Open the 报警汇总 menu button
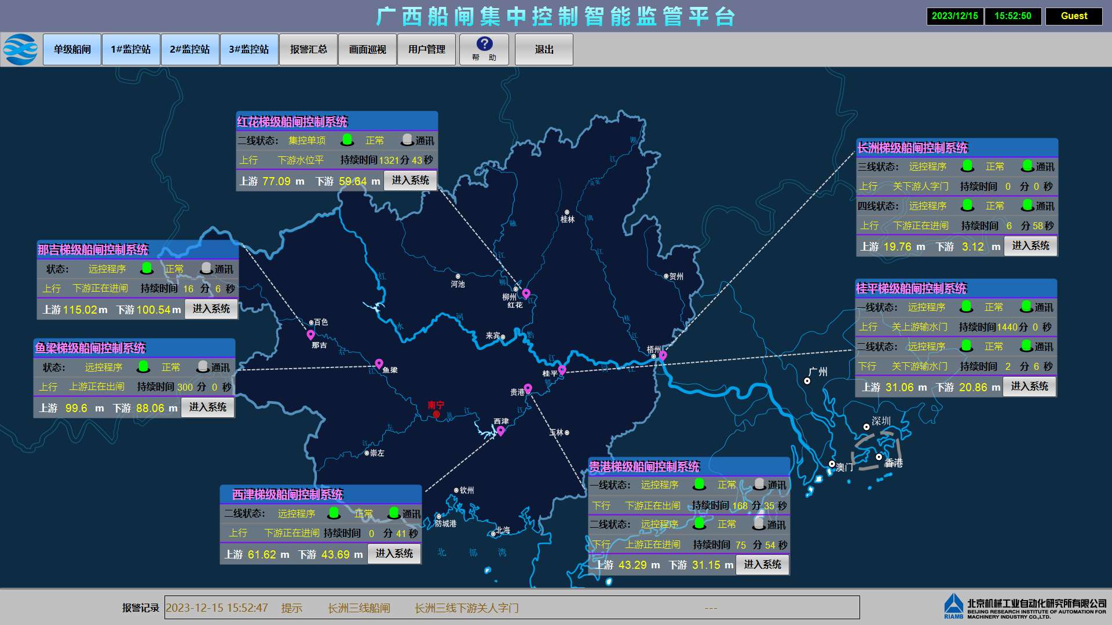1112x625 pixels. 308,49
